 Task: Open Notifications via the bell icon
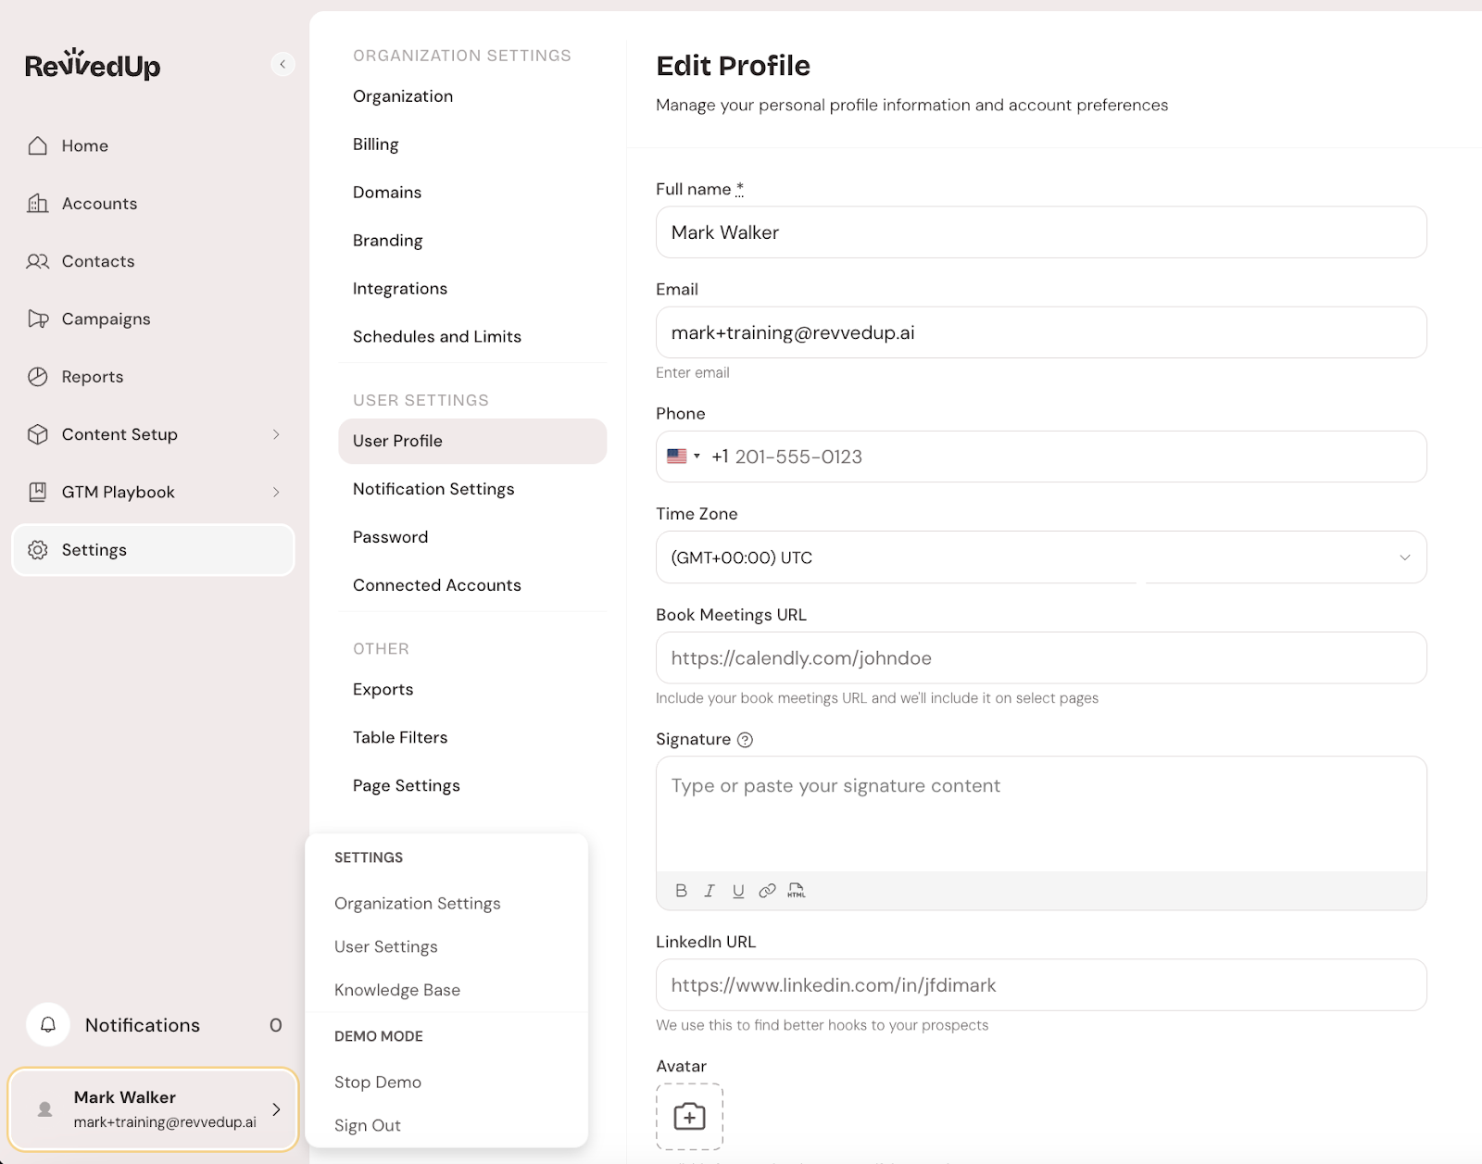click(48, 1025)
